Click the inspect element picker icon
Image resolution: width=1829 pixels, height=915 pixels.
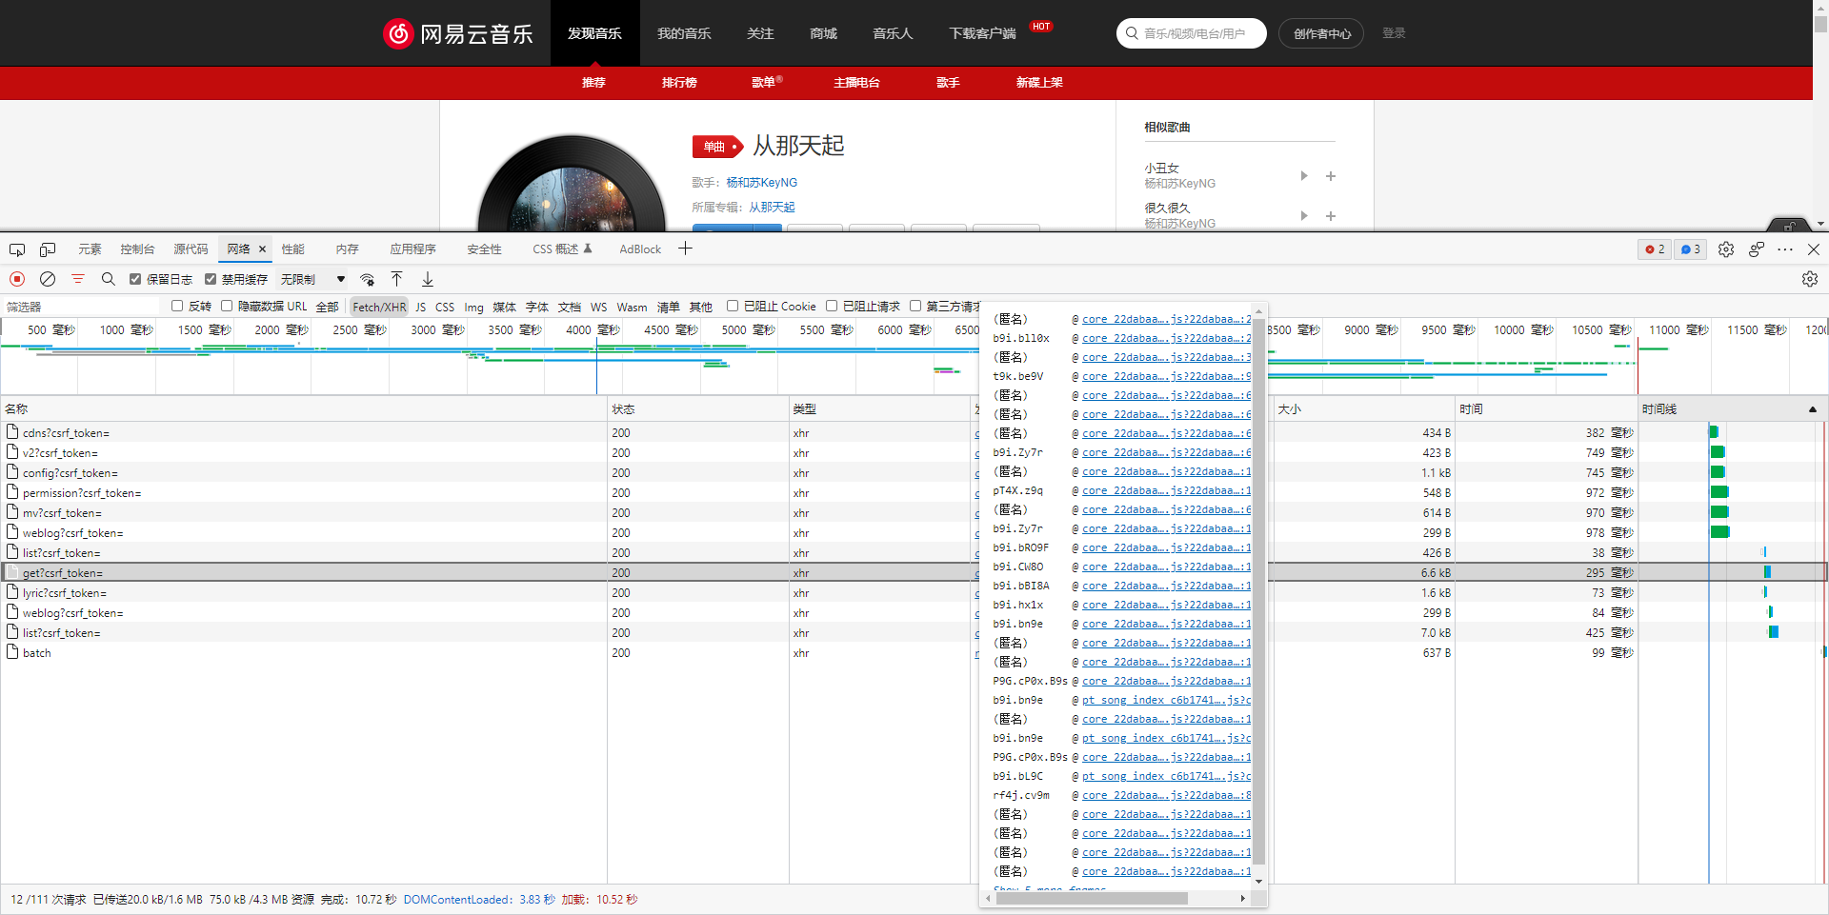[x=17, y=249]
